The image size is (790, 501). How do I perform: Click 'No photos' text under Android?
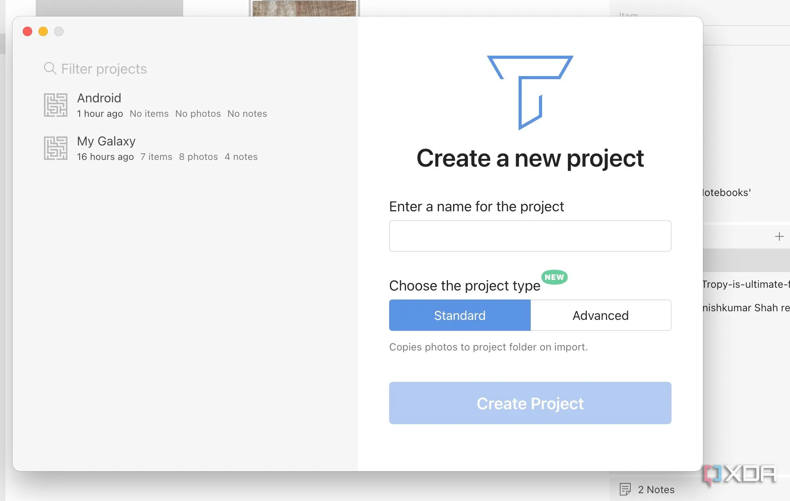coord(198,114)
